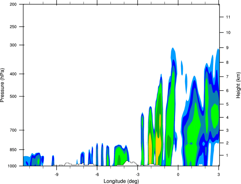This screenshot has width=241, height=184.
Task: Click the 1 km height label
Action: pyautogui.click(x=227, y=155)
